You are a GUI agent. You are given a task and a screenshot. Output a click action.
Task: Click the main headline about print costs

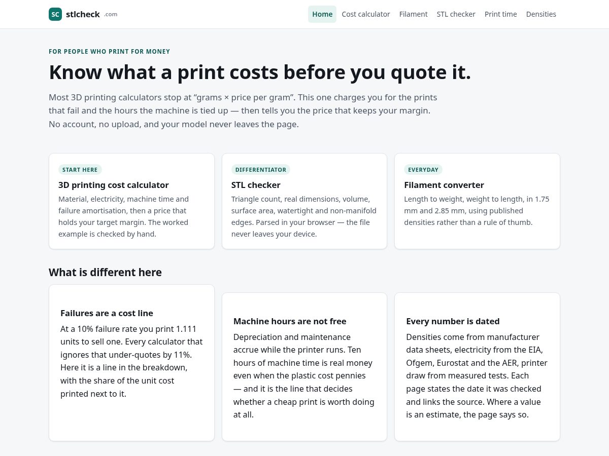click(260, 72)
